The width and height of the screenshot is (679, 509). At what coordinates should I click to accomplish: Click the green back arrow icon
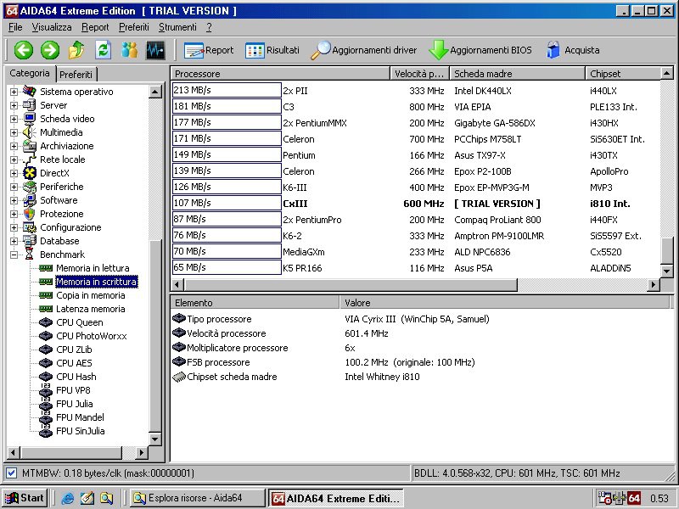24,50
